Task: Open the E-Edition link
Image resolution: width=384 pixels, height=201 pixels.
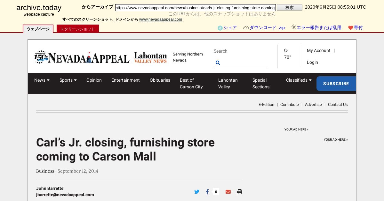Action: pyautogui.click(x=266, y=105)
